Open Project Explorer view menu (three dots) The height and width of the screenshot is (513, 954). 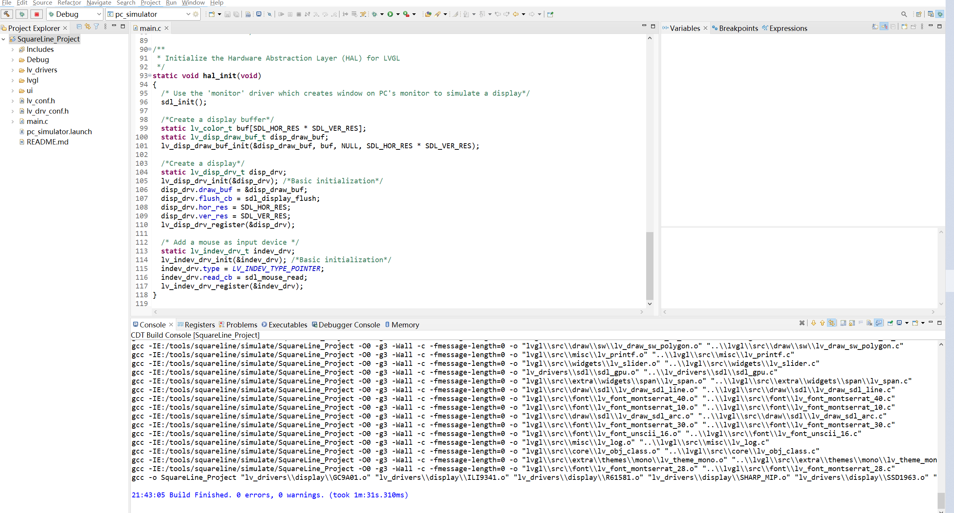pos(105,27)
